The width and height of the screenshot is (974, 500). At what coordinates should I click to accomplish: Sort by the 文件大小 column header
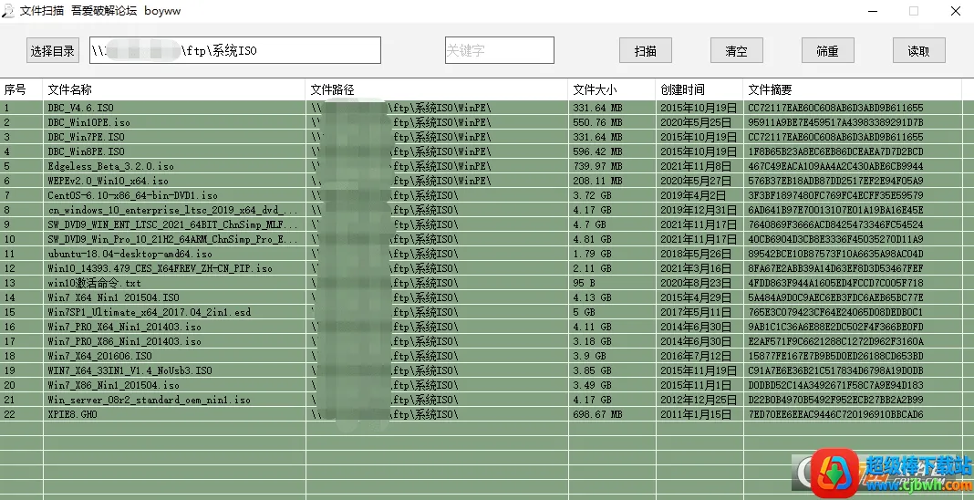point(612,89)
